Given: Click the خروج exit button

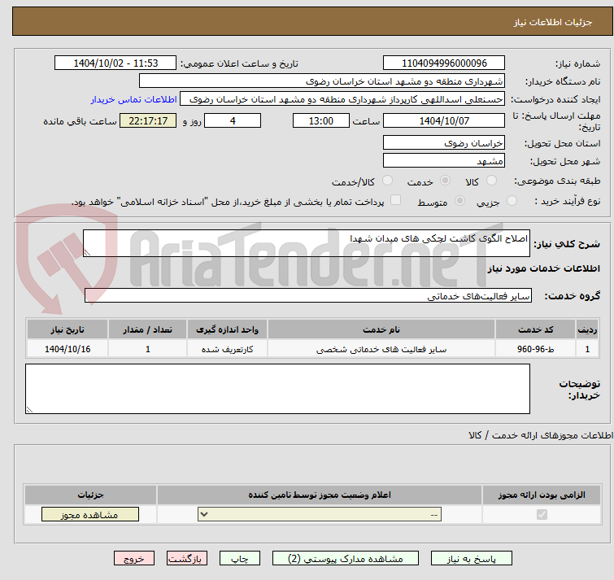Looking at the screenshot, I should pos(134,558).
